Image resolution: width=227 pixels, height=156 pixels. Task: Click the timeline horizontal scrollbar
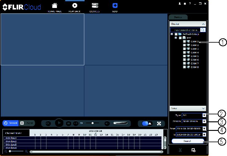[x=96, y=152]
